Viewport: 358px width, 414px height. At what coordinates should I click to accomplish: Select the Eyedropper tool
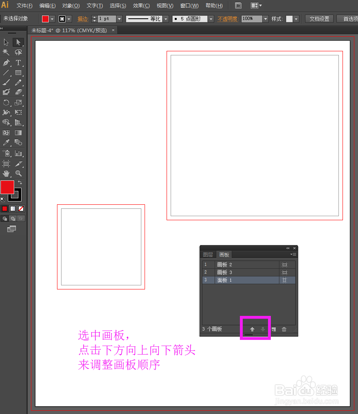coord(6,142)
